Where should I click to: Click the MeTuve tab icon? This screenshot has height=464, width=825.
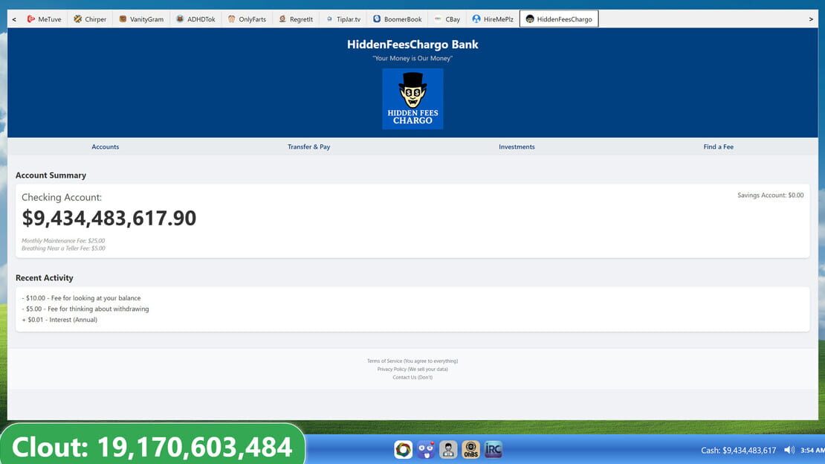31,19
